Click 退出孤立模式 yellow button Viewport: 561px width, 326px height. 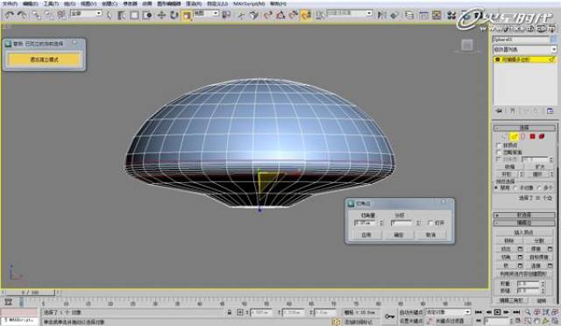(44, 60)
